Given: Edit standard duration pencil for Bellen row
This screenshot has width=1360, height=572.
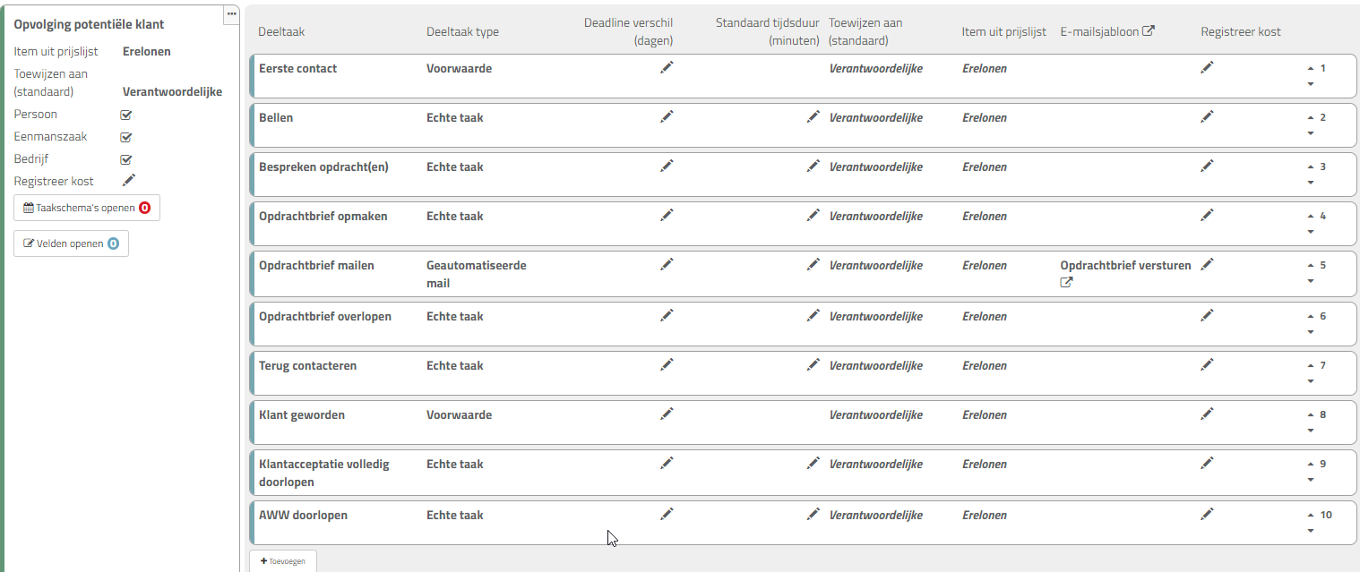Looking at the screenshot, I should (813, 116).
